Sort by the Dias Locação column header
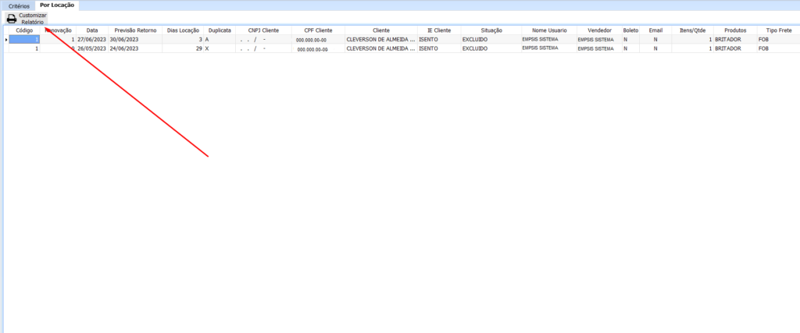This screenshot has width=800, height=333. [184, 30]
